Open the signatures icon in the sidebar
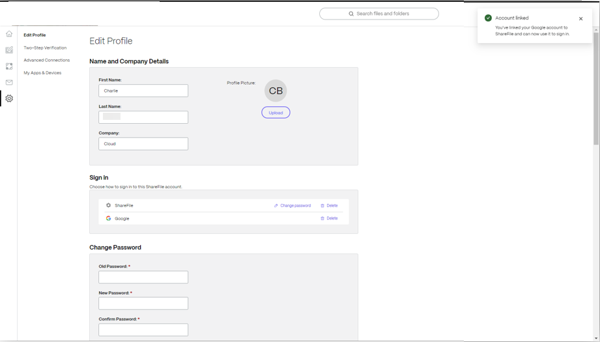The height and width of the screenshot is (342, 600). (x=9, y=50)
